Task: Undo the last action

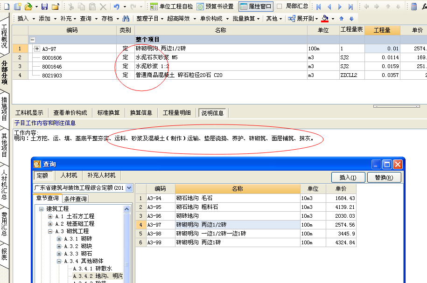Action: point(117,7)
